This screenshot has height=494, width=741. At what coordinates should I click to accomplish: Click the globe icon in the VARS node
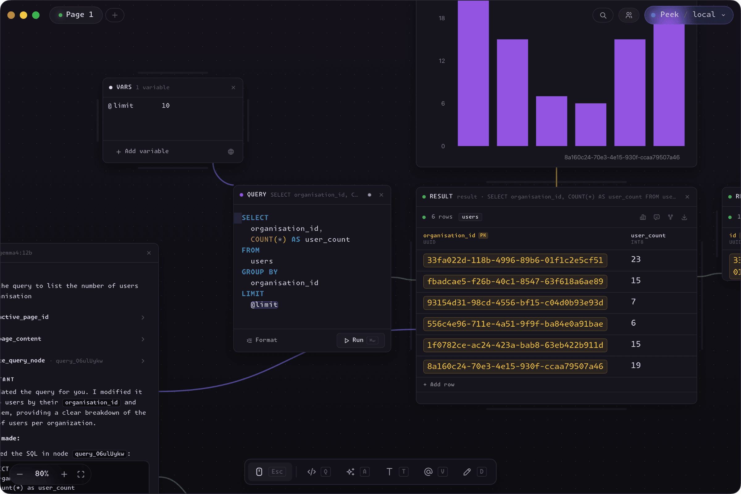(231, 152)
